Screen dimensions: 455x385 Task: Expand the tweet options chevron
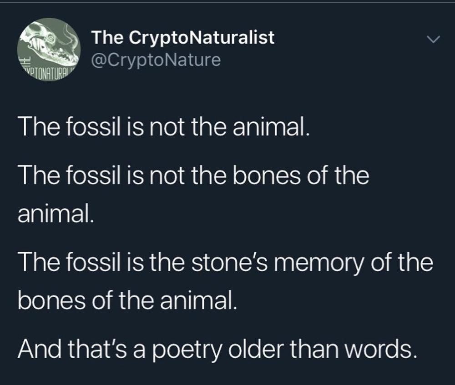pyautogui.click(x=434, y=39)
